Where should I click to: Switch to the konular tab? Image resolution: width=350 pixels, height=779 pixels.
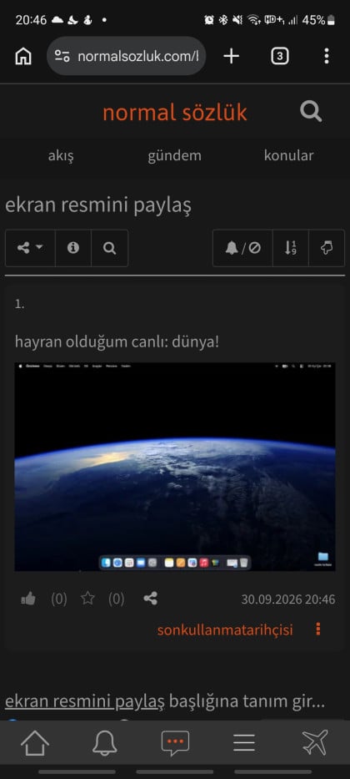click(288, 155)
